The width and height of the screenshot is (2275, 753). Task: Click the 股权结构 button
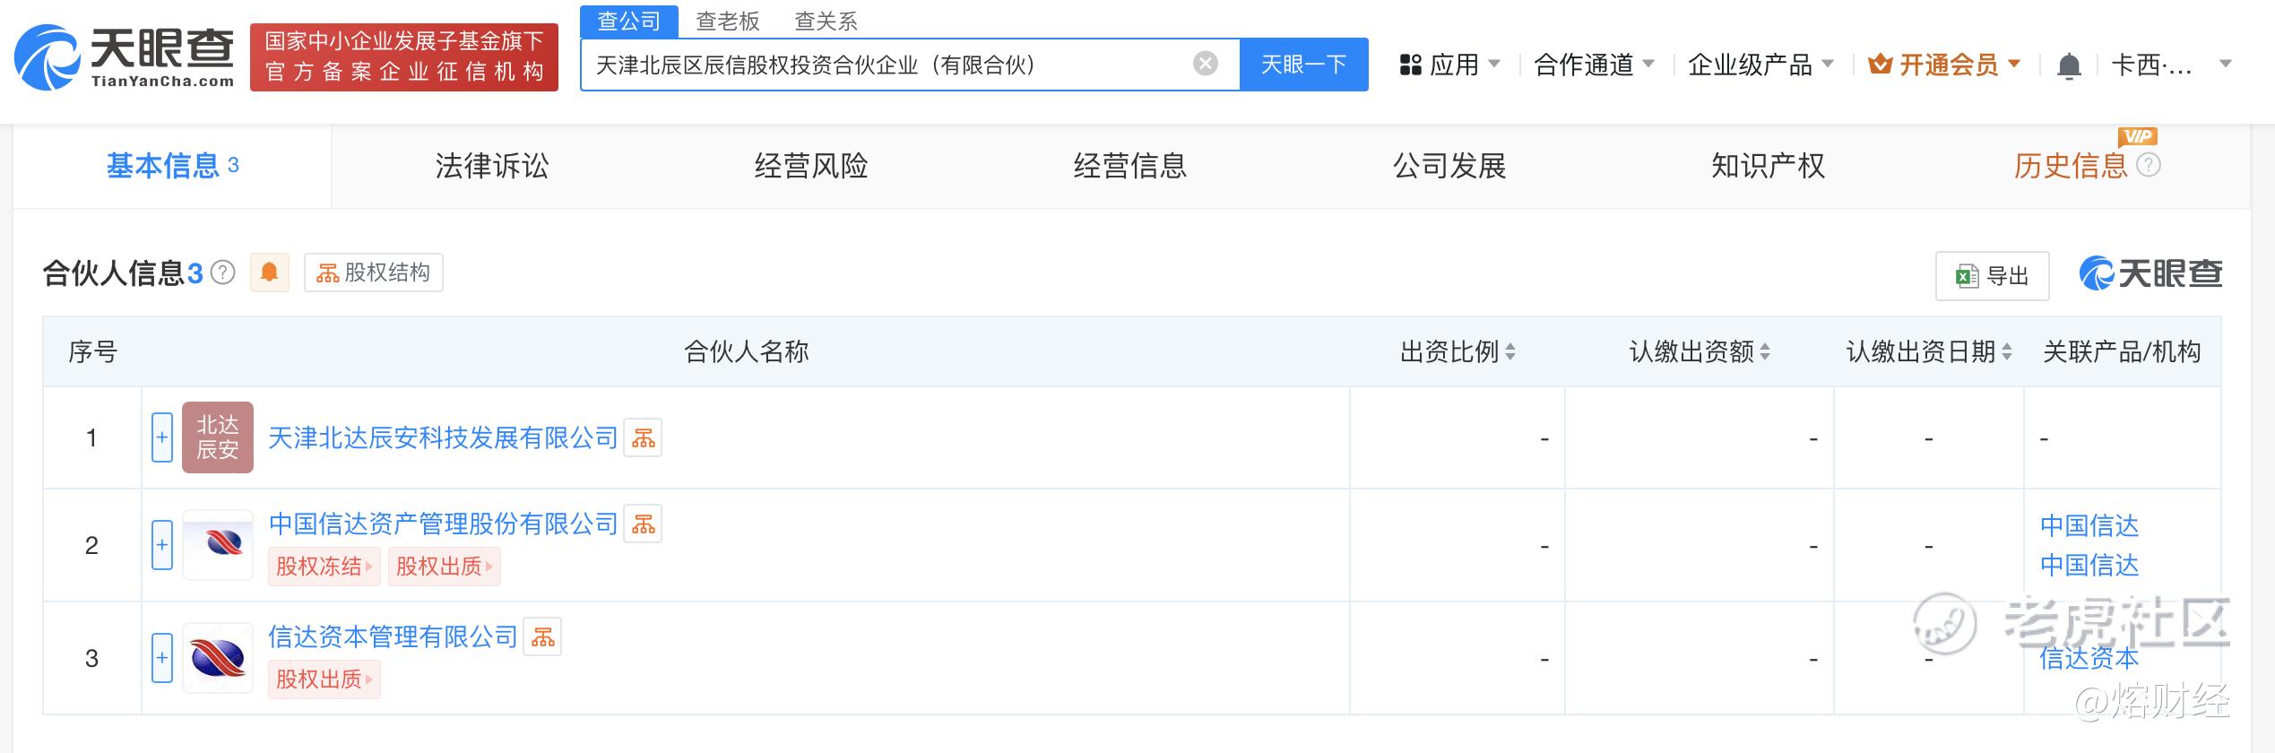click(x=373, y=273)
